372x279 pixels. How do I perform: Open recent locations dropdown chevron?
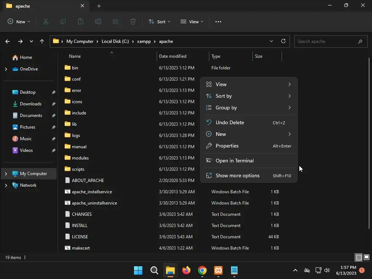(31, 41)
